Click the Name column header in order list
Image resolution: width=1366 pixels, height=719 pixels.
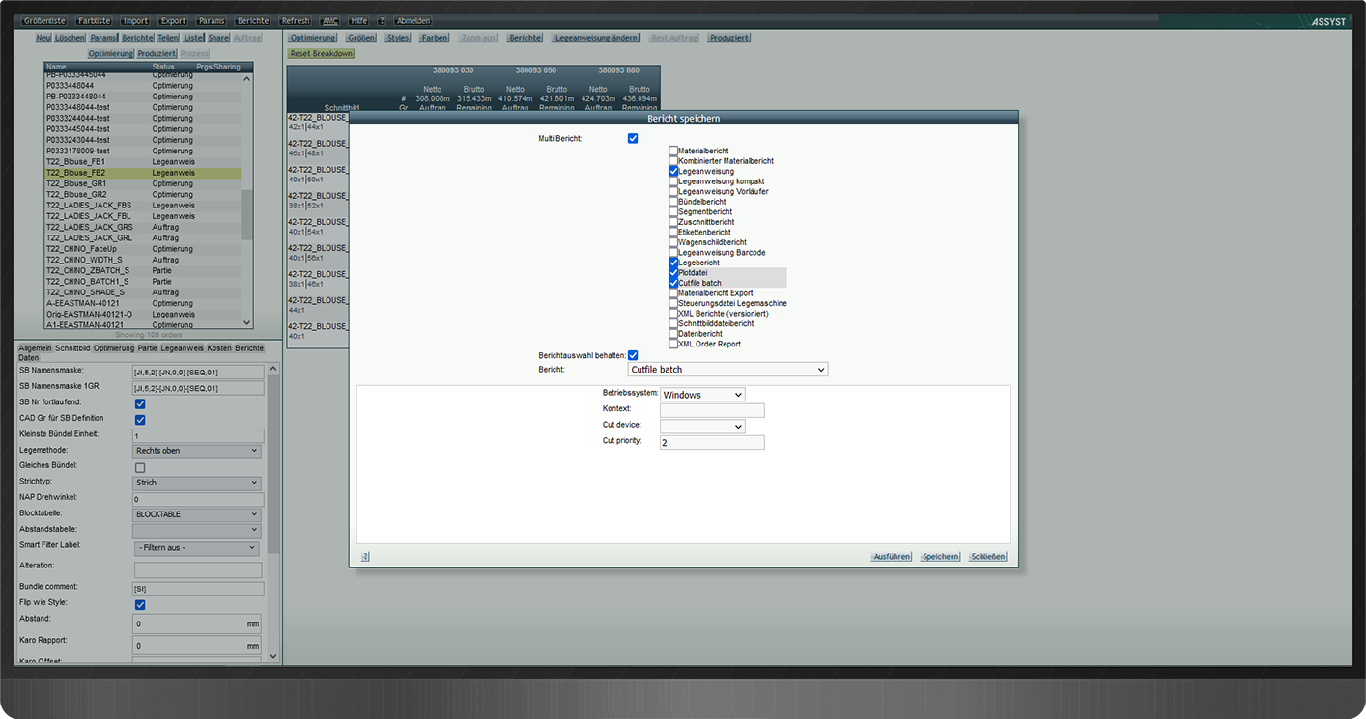(x=56, y=68)
